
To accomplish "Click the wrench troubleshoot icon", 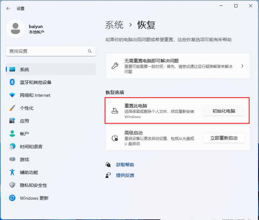I will click(x=115, y=66).
